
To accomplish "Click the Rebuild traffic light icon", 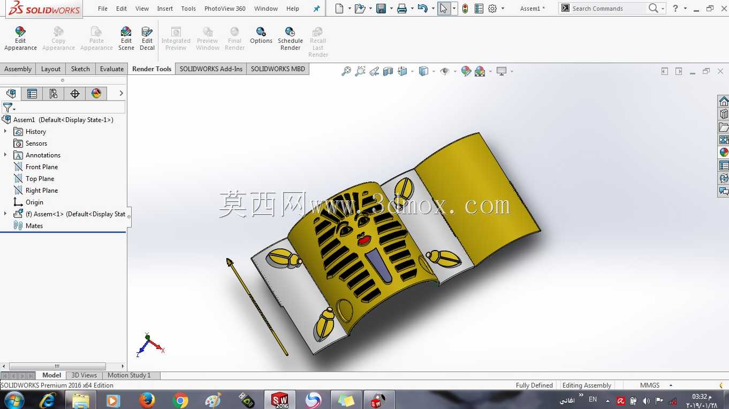I will tap(465, 9).
